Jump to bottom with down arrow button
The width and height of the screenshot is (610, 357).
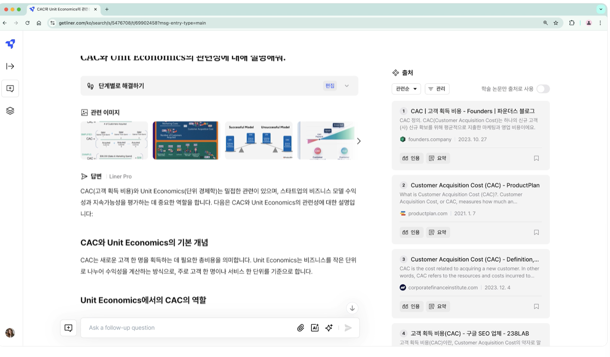[352, 308]
